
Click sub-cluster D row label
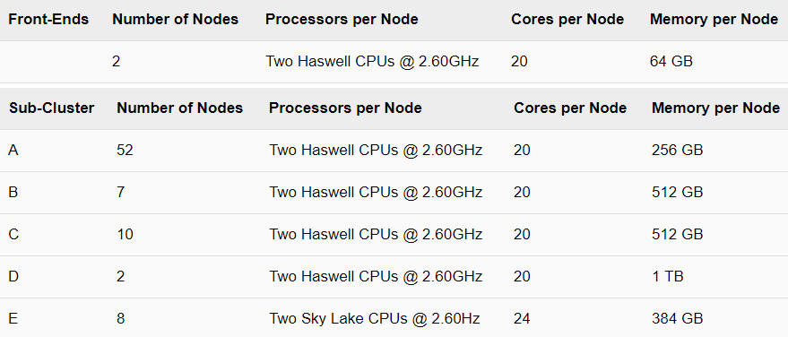pos(13,276)
